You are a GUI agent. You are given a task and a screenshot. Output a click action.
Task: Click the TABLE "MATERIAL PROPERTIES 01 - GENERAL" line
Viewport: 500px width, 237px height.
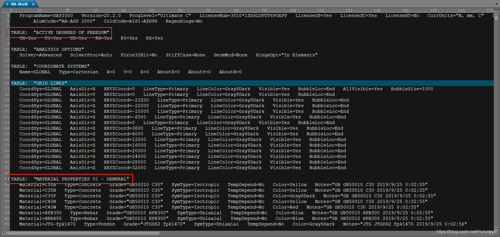pos(70,179)
